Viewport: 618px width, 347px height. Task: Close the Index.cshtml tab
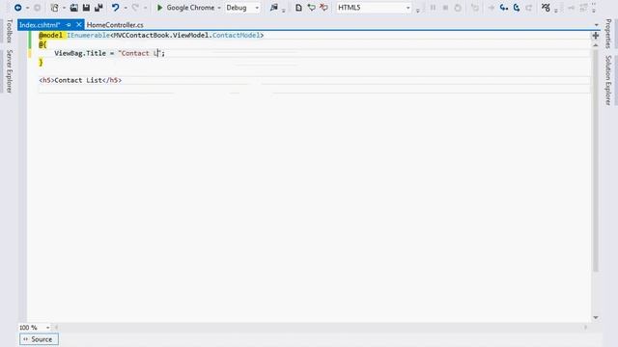(x=79, y=25)
